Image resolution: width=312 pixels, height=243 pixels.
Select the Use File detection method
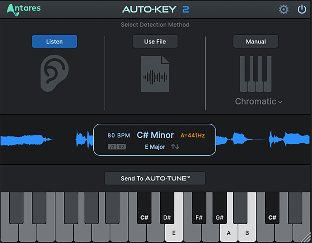click(155, 41)
